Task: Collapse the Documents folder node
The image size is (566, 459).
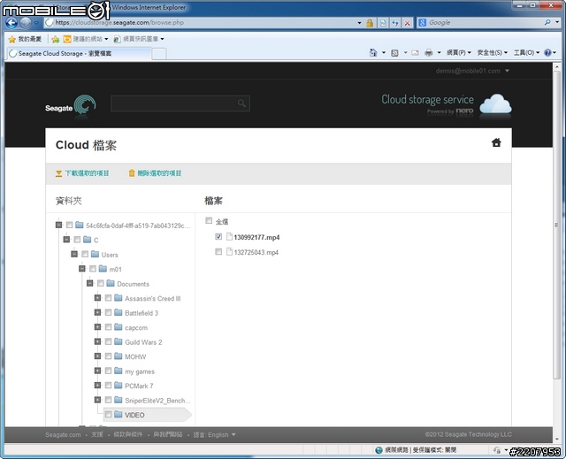Action: (x=90, y=283)
